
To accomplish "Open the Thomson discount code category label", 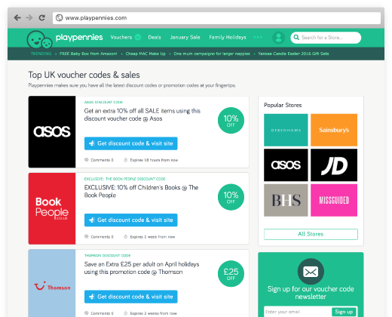I will point(107,256).
